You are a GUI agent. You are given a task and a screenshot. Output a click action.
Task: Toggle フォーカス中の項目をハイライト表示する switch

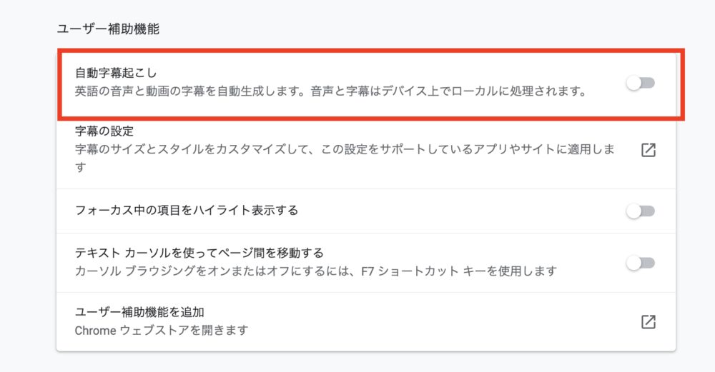640,211
